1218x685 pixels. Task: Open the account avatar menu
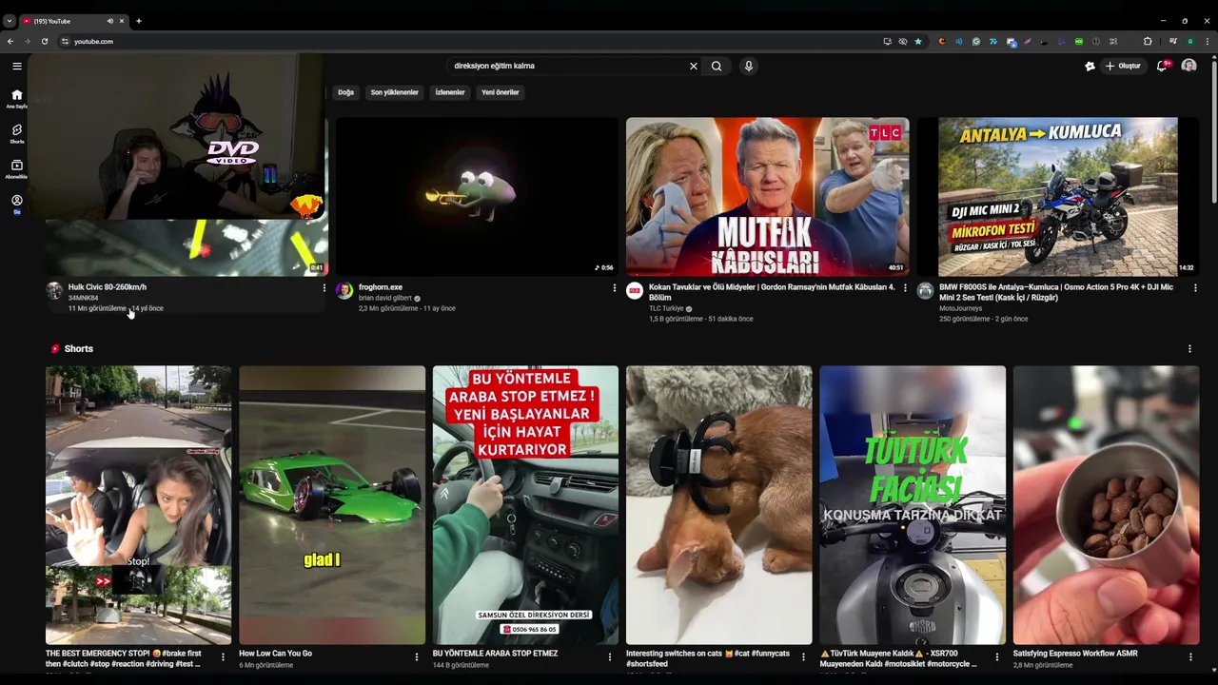pos(1189,66)
